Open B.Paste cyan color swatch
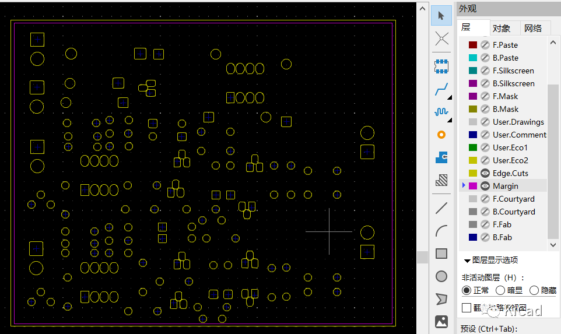This screenshot has height=334, width=561. click(473, 58)
